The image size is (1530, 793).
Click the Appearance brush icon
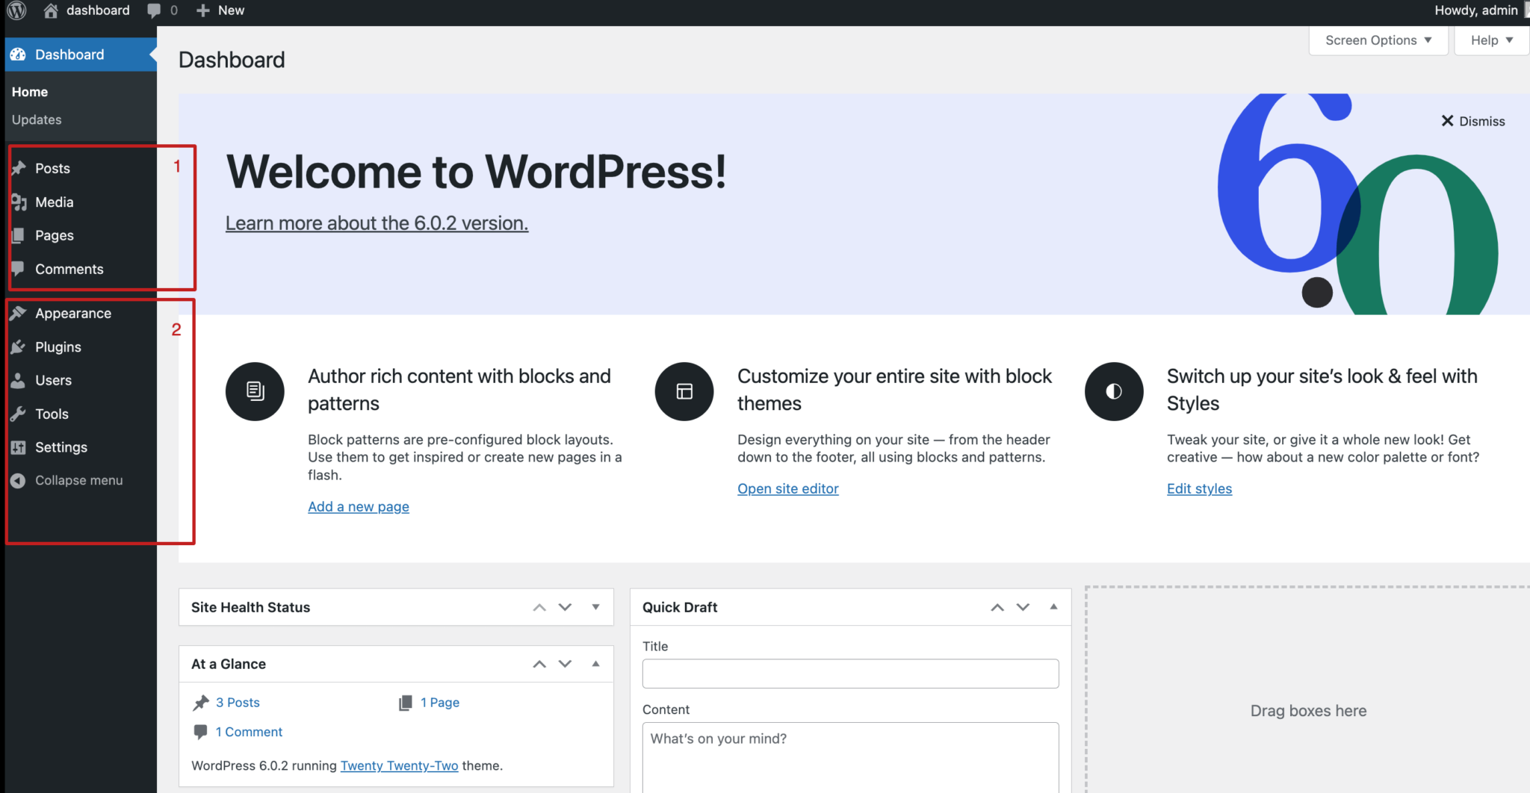point(18,313)
